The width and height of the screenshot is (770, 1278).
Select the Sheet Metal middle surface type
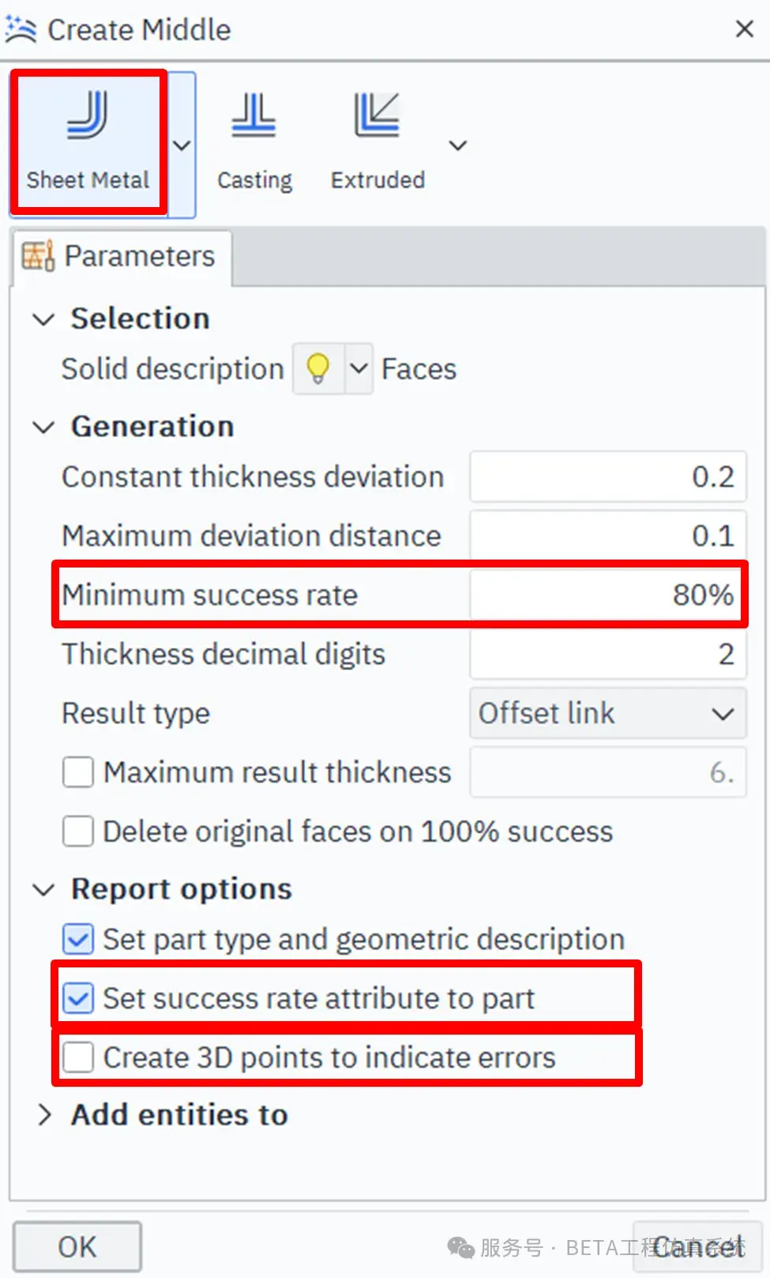click(x=88, y=141)
